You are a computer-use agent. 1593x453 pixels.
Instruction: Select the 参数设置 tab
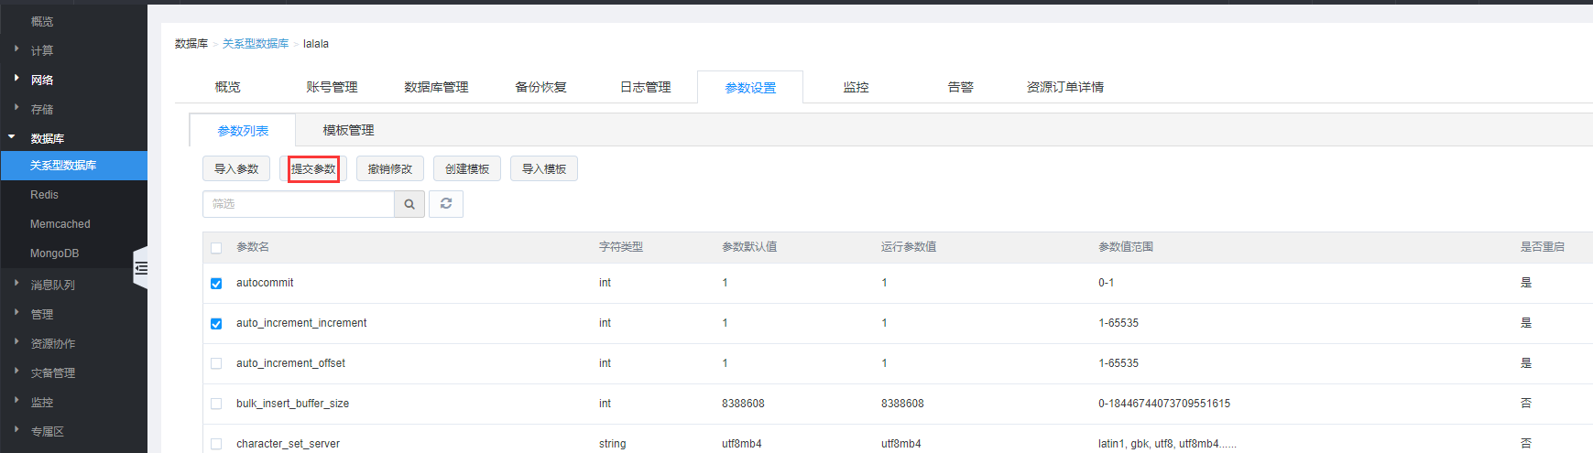point(750,88)
